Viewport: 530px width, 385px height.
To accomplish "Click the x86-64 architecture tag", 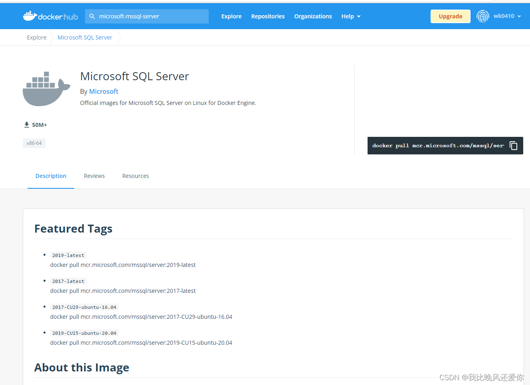I will point(34,143).
